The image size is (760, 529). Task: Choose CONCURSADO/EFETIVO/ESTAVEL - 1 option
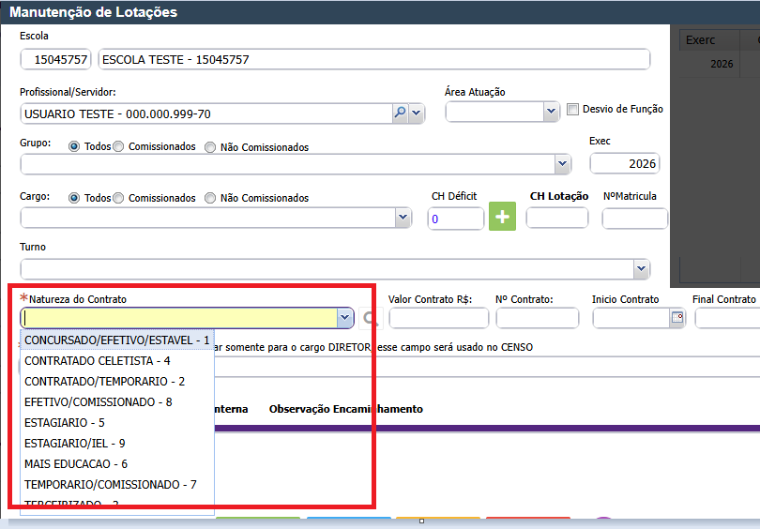(x=117, y=340)
